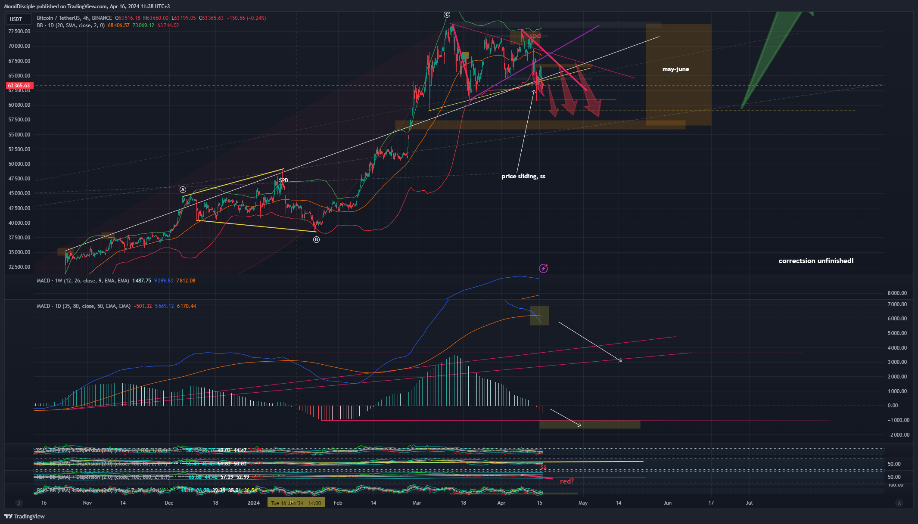Click the '2024' time axis label
Image resolution: width=918 pixels, height=524 pixels.
pyautogui.click(x=254, y=503)
